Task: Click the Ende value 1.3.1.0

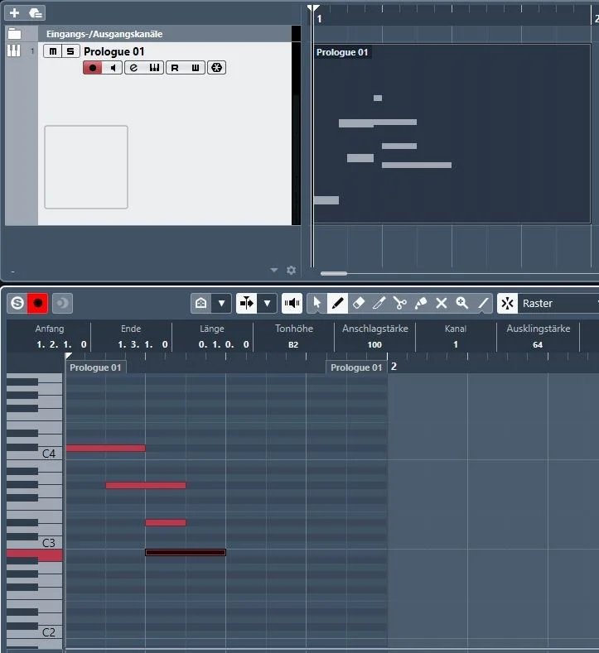Action: pyautogui.click(x=143, y=344)
